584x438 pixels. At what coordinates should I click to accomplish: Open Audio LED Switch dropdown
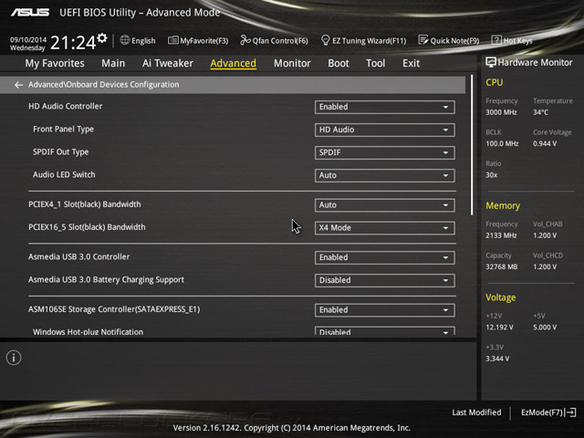385,175
